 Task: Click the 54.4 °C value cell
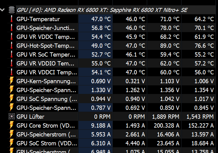coord(101,37)
